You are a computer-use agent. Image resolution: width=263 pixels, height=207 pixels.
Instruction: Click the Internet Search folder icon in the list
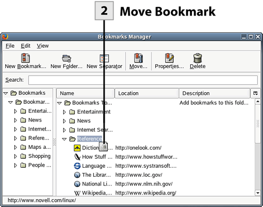[x=72, y=130]
